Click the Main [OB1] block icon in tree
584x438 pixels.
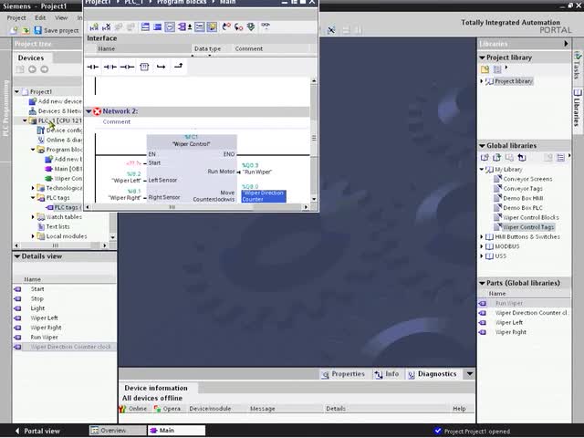(48, 169)
